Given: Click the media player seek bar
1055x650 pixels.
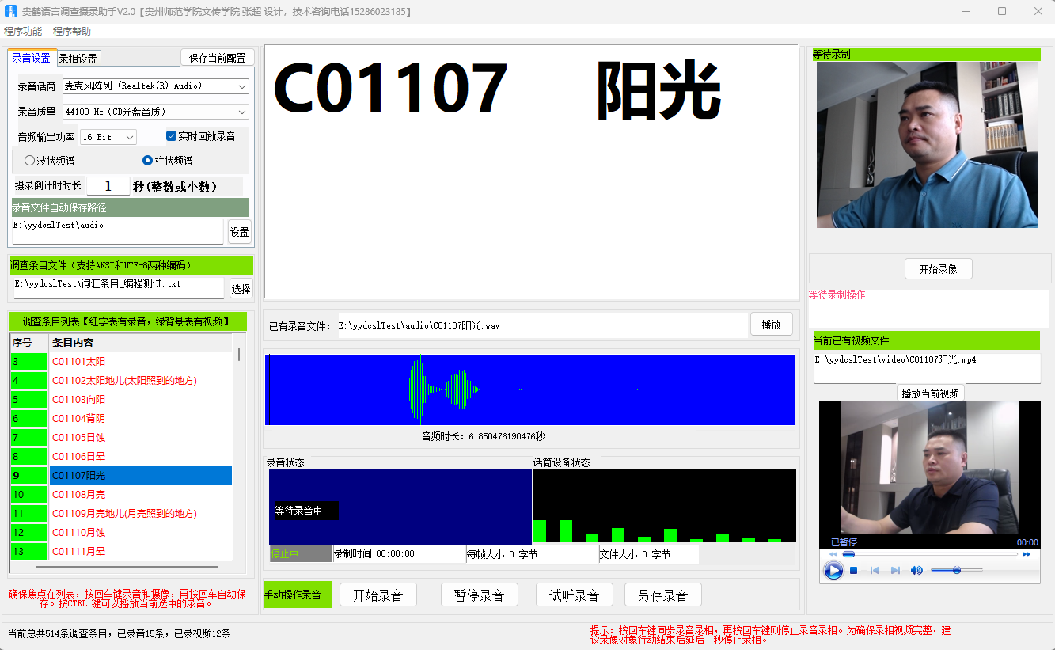Looking at the screenshot, I should point(930,554).
